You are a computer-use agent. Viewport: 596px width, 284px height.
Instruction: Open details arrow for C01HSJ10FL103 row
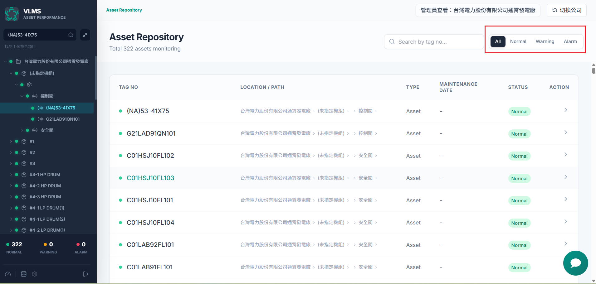[x=566, y=177]
